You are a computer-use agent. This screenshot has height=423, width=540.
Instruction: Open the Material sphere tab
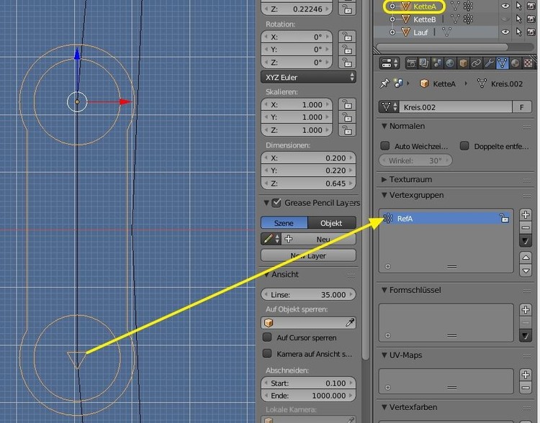[516, 63]
